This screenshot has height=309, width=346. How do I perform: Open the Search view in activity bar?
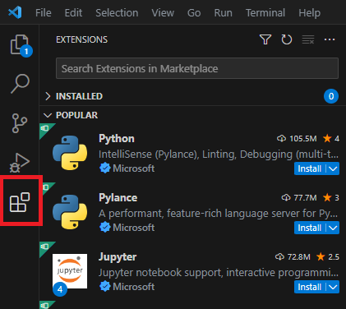20,84
